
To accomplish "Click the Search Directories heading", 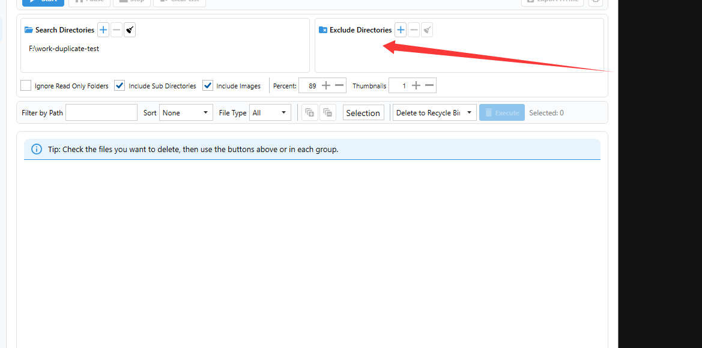I will point(65,30).
